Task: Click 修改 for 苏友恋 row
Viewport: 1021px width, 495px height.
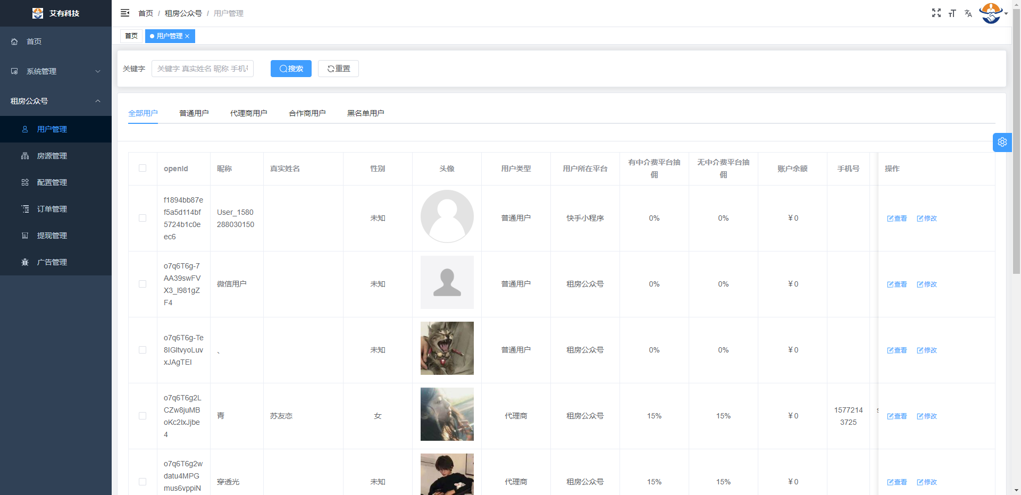Action: coord(927,416)
